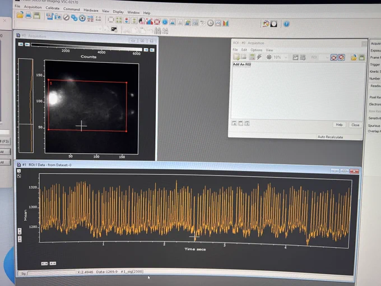Click the lightning bolt icon in ROI window
The width and height of the screenshot is (381, 286).
(259, 57)
